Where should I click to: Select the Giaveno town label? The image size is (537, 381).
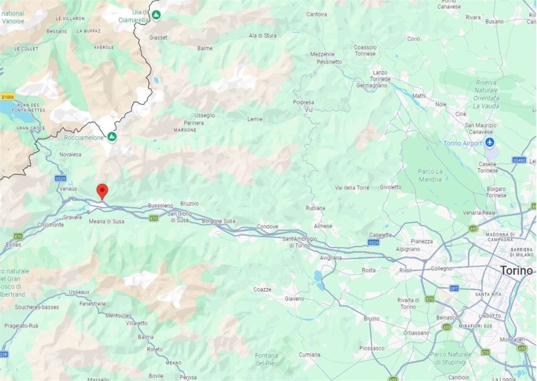(x=294, y=299)
